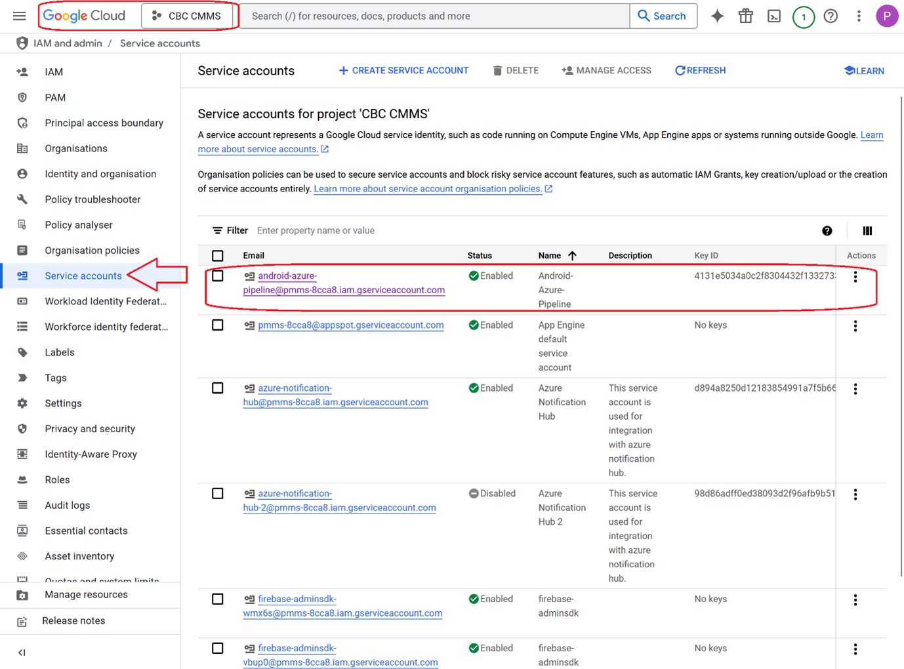Open the notifications badge showing 1

pos(803,17)
